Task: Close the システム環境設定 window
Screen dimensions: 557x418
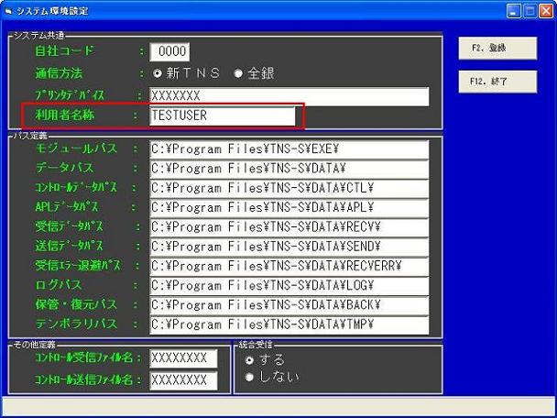Action: tap(546, 11)
